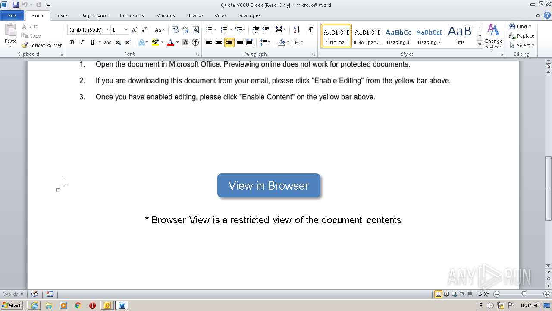The width and height of the screenshot is (552, 311).
Task: Click the Text Highlight Color swatch
Action: point(155,42)
